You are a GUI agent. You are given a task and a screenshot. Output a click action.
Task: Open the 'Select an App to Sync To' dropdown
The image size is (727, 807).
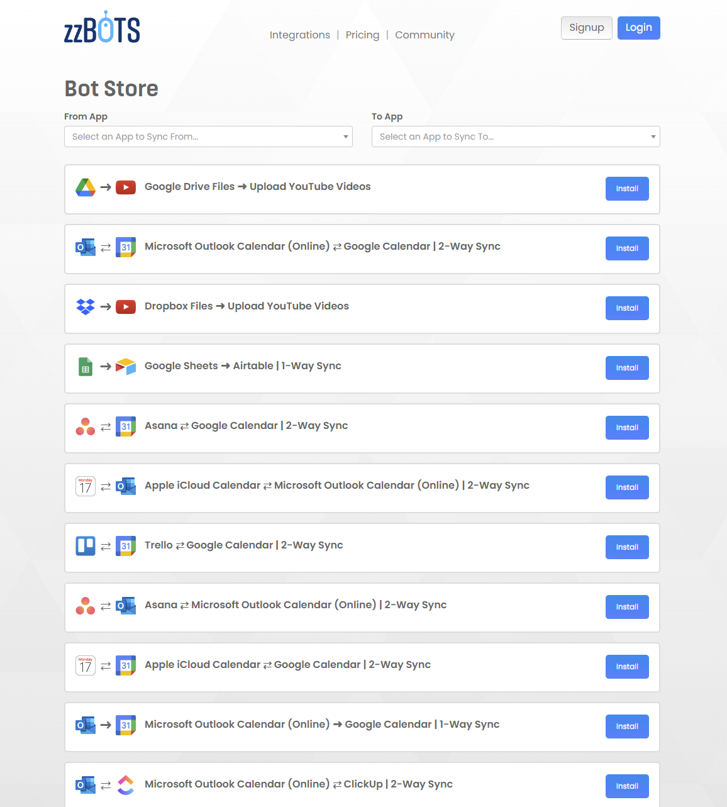516,136
